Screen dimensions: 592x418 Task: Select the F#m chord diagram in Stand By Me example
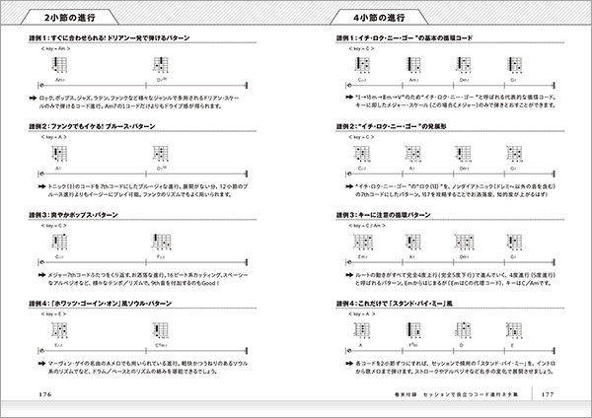pyautogui.click(x=411, y=329)
